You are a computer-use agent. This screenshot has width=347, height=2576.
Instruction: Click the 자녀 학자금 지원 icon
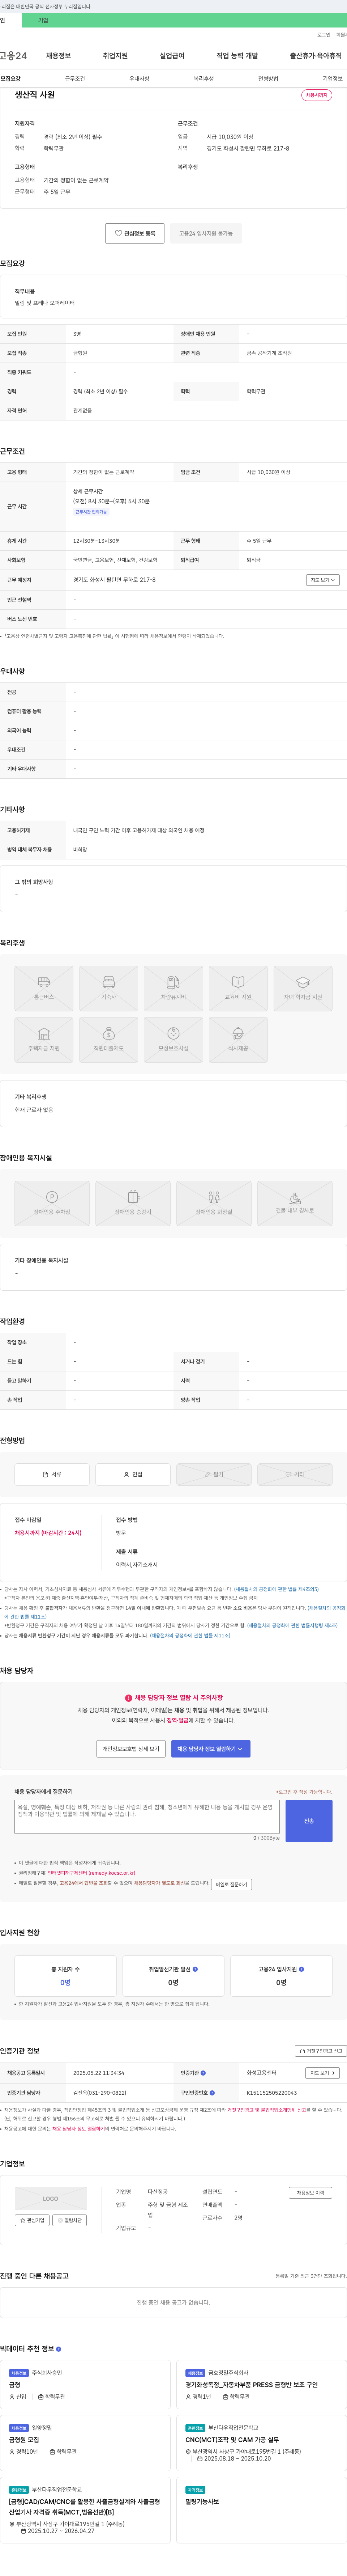303,987
